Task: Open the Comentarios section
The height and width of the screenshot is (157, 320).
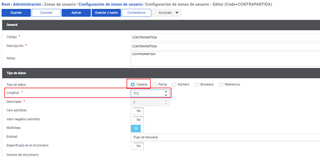Action: coord(136,13)
